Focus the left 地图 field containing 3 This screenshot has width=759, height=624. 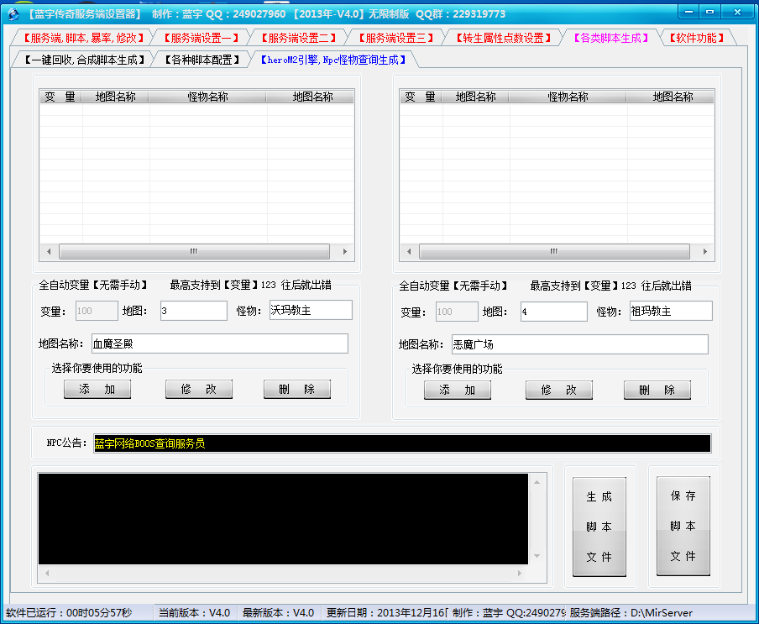194,311
